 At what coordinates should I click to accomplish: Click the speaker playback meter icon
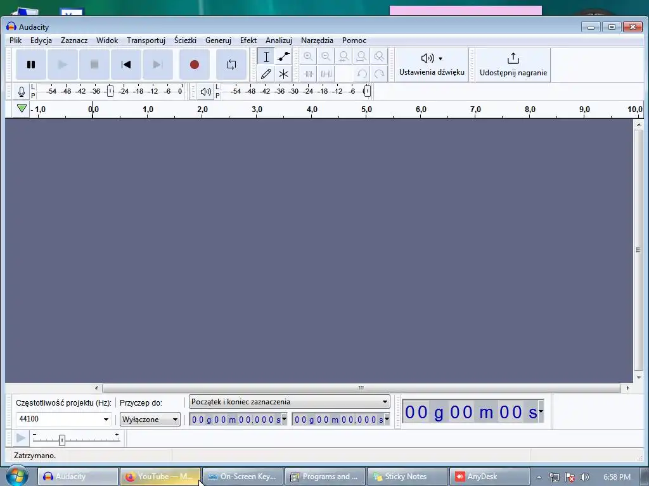click(206, 91)
